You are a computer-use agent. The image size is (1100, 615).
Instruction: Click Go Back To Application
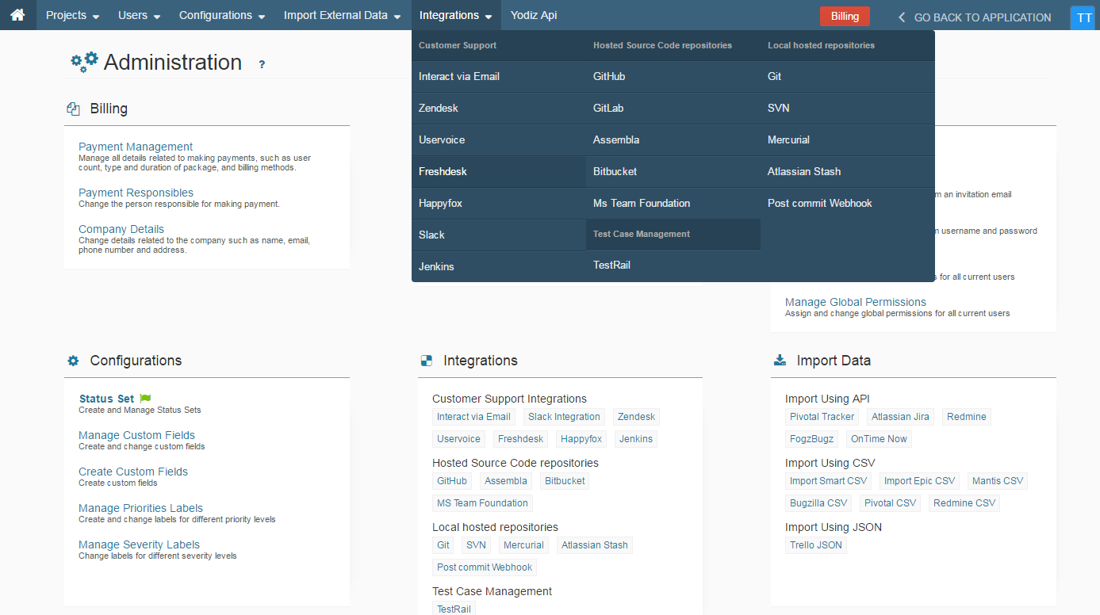(982, 17)
